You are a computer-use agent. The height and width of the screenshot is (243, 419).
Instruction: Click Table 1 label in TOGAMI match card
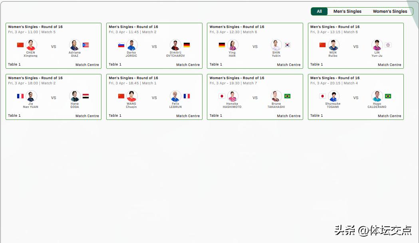316,116
